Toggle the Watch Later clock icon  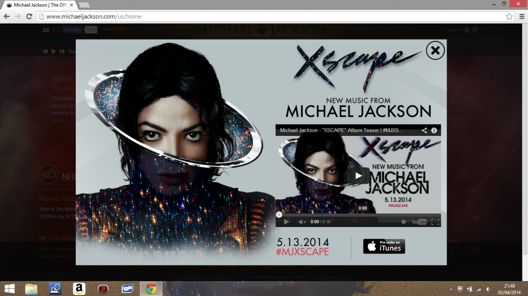click(x=403, y=222)
